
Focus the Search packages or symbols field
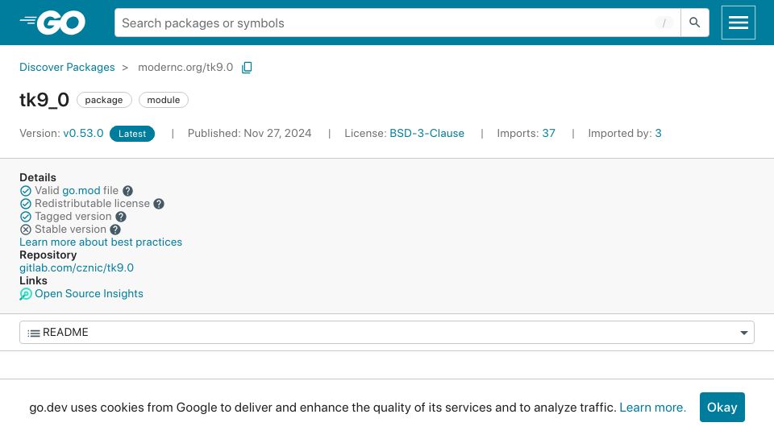(x=397, y=23)
